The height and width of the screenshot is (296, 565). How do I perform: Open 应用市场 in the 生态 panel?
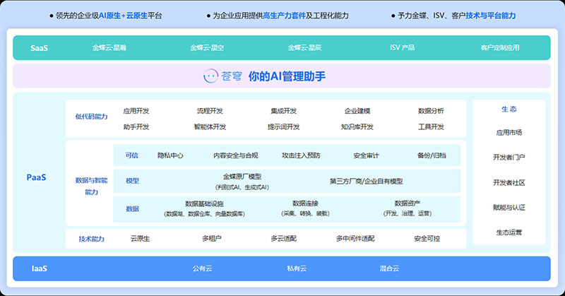point(509,132)
